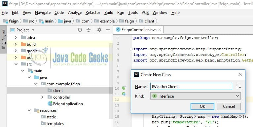The height and width of the screenshot is (127, 253).
Task: Open the Analyze menu
Action: pyautogui.click(x=75, y=13)
